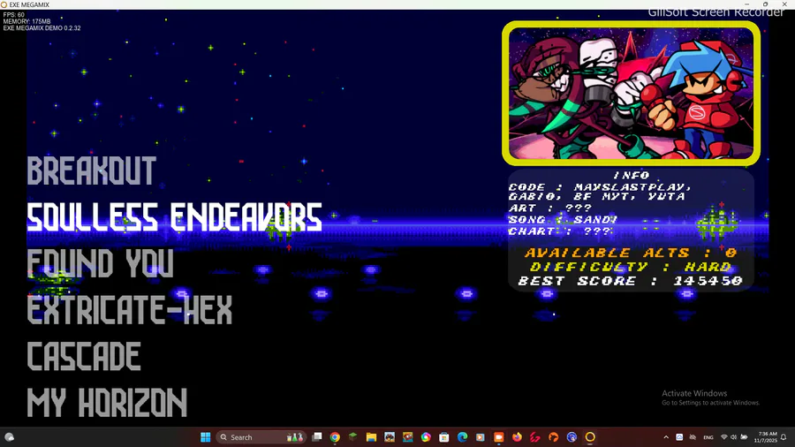
Task: Open the orange screen recorder taskbar icon
Action: click(499, 437)
